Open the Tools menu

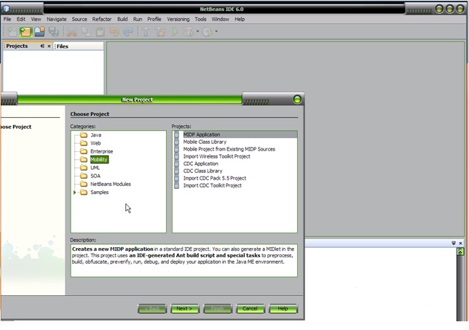click(200, 19)
